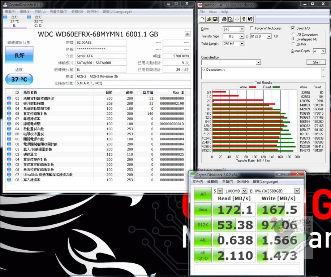
Task: Open drive selector E: 0% (0/5589GB)
Action: tap(297, 191)
